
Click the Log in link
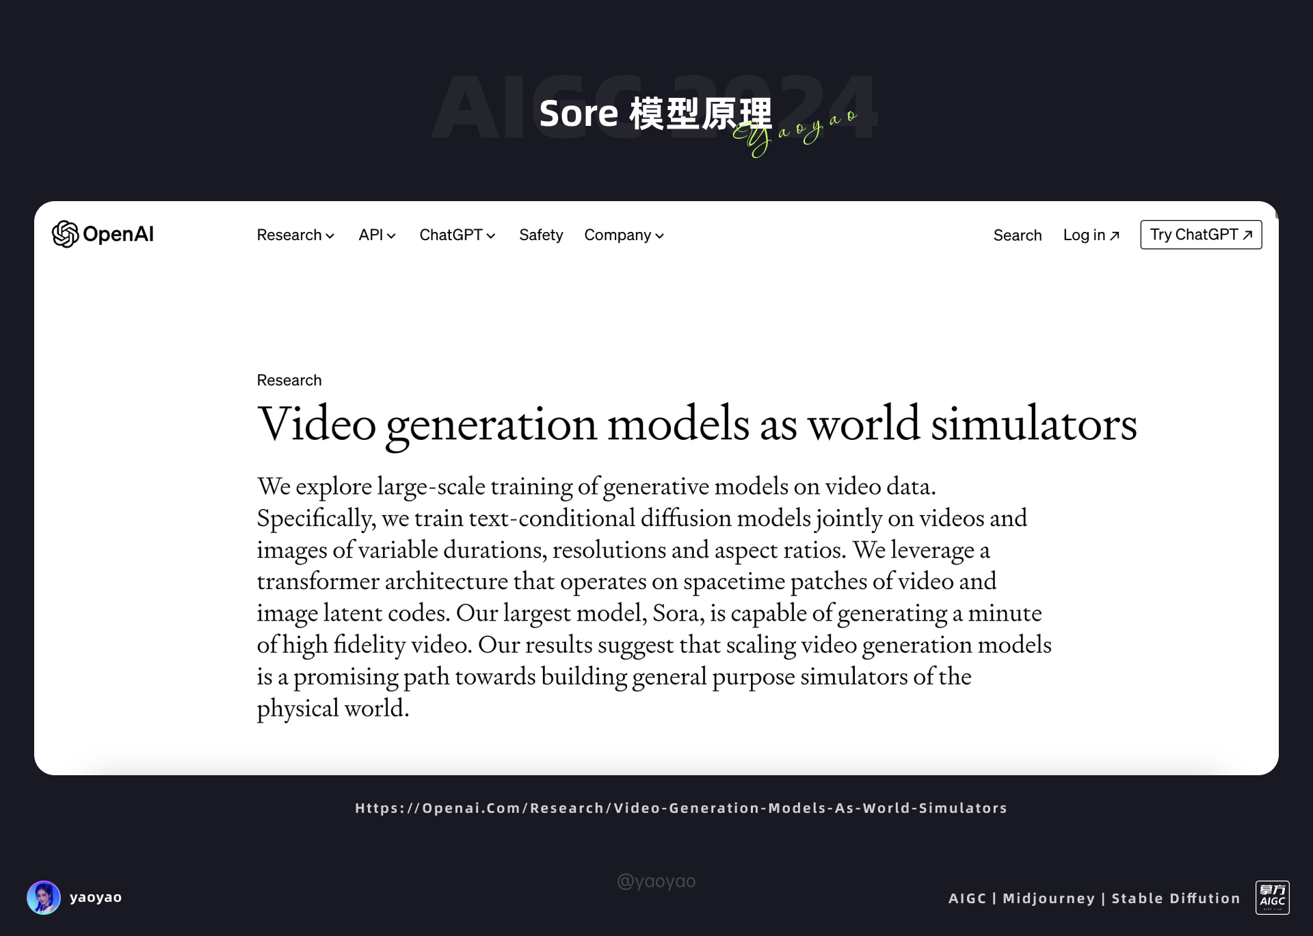coord(1085,235)
